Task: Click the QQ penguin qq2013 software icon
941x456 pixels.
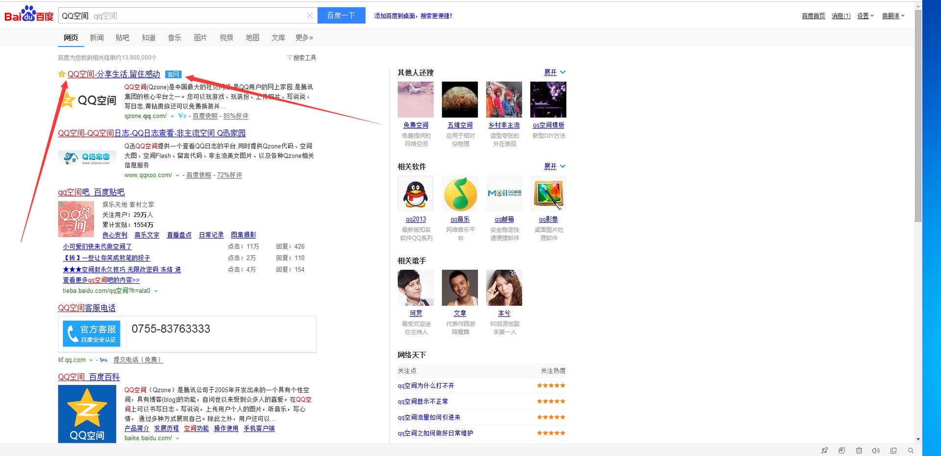Action: (415, 194)
